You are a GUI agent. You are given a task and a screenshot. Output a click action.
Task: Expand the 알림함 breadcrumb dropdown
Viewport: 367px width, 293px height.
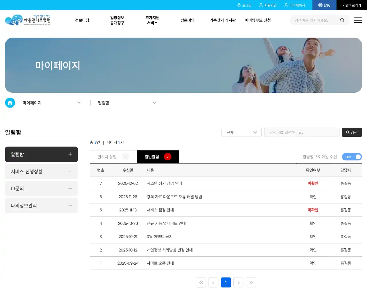coord(154,103)
